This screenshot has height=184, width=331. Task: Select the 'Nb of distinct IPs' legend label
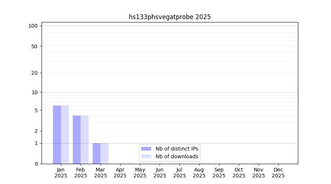click(x=177, y=149)
